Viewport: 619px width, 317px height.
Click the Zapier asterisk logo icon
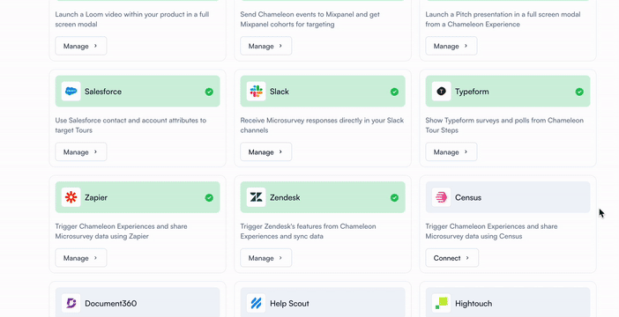point(71,197)
